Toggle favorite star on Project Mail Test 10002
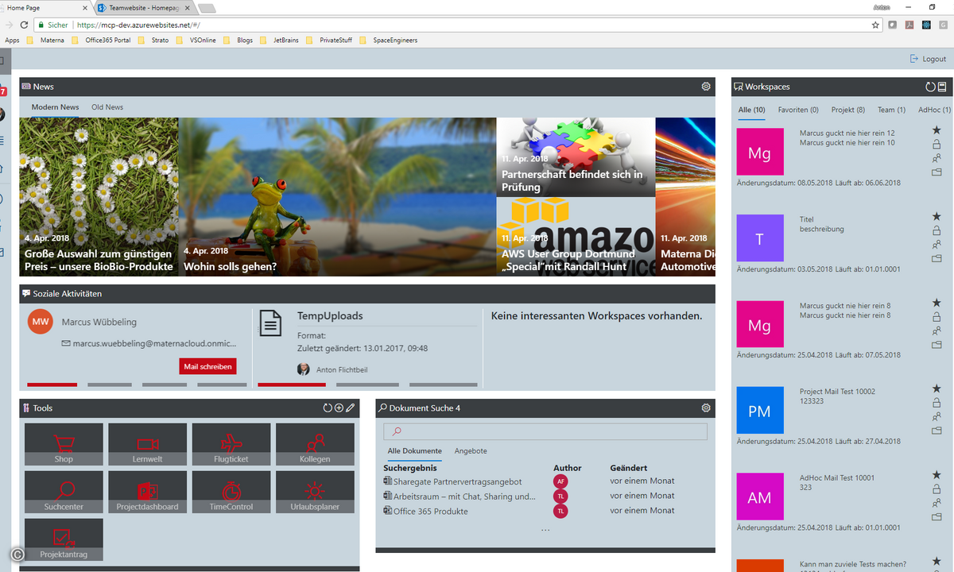Image resolution: width=954 pixels, height=572 pixels. (x=937, y=389)
